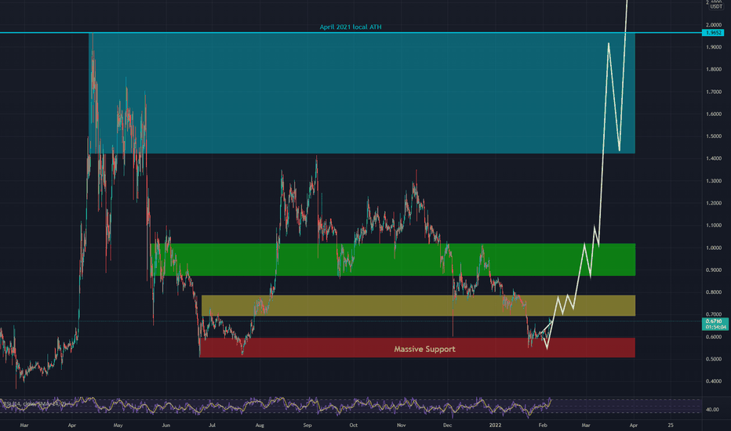Click 0.4000 on the price axis
Image resolution: width=731 pixels, height=431 pixels.
point(714,381)
